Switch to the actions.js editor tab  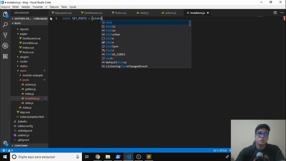pos(171,13)
